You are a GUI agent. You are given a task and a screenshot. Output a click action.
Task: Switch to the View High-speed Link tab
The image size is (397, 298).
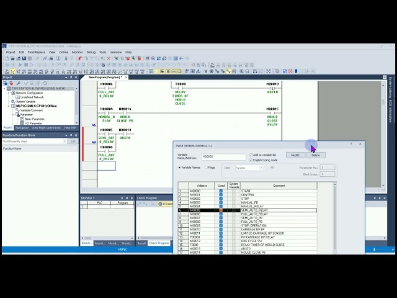coord(46,128)
